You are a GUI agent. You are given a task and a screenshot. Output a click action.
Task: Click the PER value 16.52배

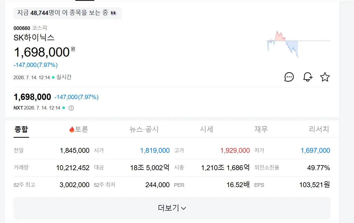(238, 185)
